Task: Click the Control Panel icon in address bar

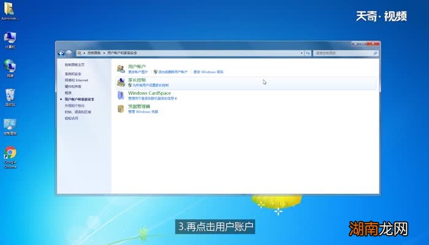Action: click(x=79, y=53)
